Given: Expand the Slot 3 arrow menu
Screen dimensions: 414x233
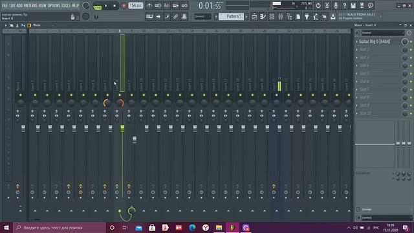Looking at the screenshot, I should tap(357, 58).
